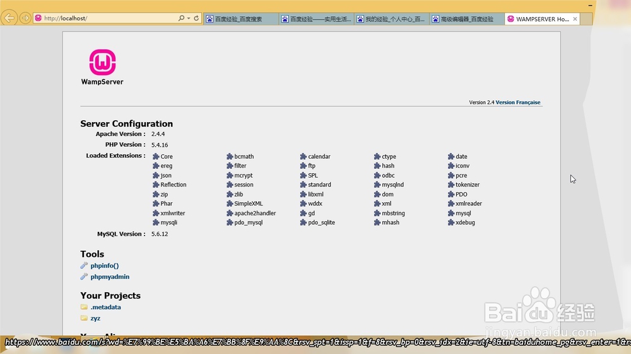Click the puzzle icon beside xmlreader

pyautogui.click(x=451, y=203)
